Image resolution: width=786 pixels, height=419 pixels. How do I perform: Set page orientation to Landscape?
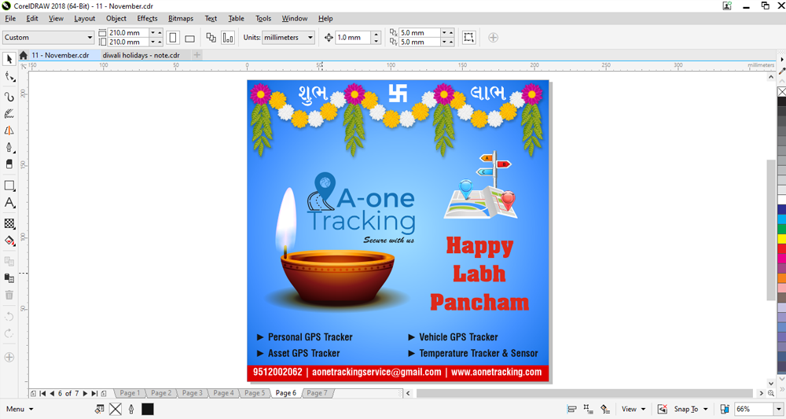[x=189, y=38]
